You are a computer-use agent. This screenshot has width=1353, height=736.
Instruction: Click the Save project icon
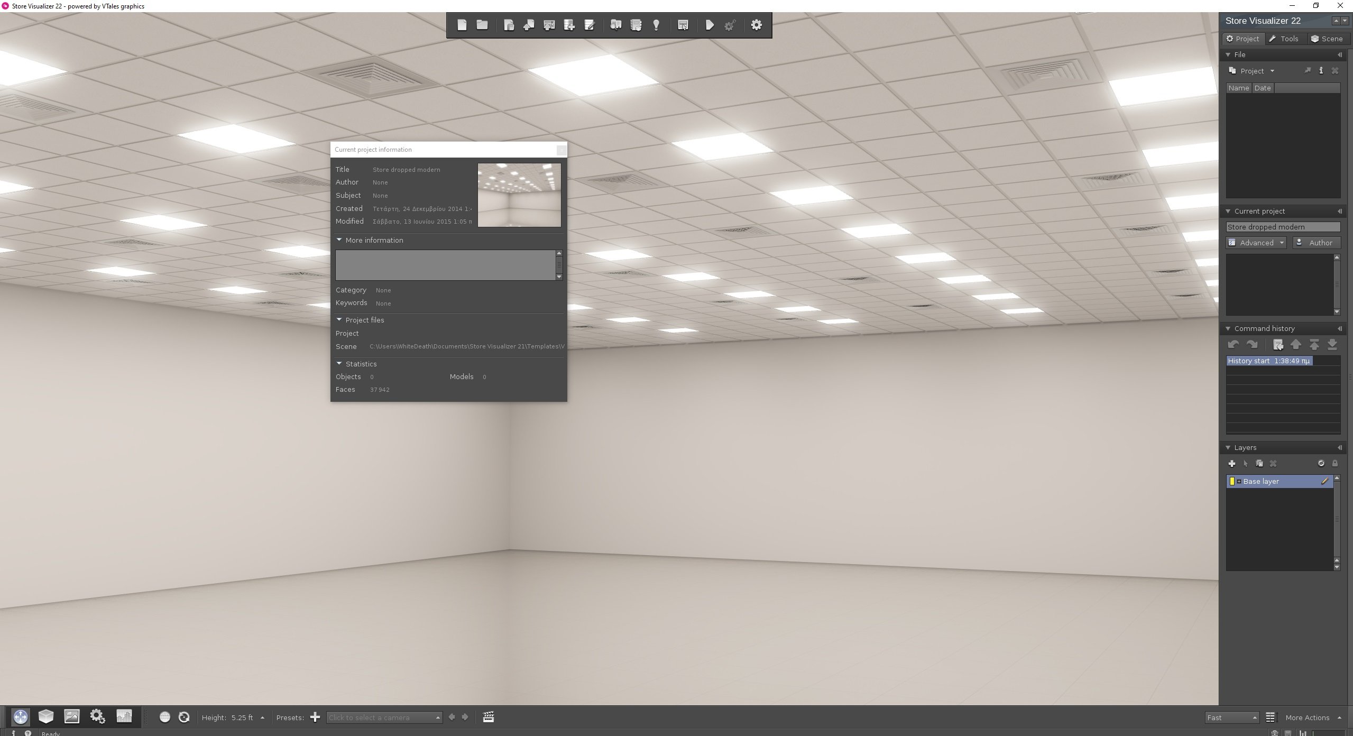pos(528,24)
